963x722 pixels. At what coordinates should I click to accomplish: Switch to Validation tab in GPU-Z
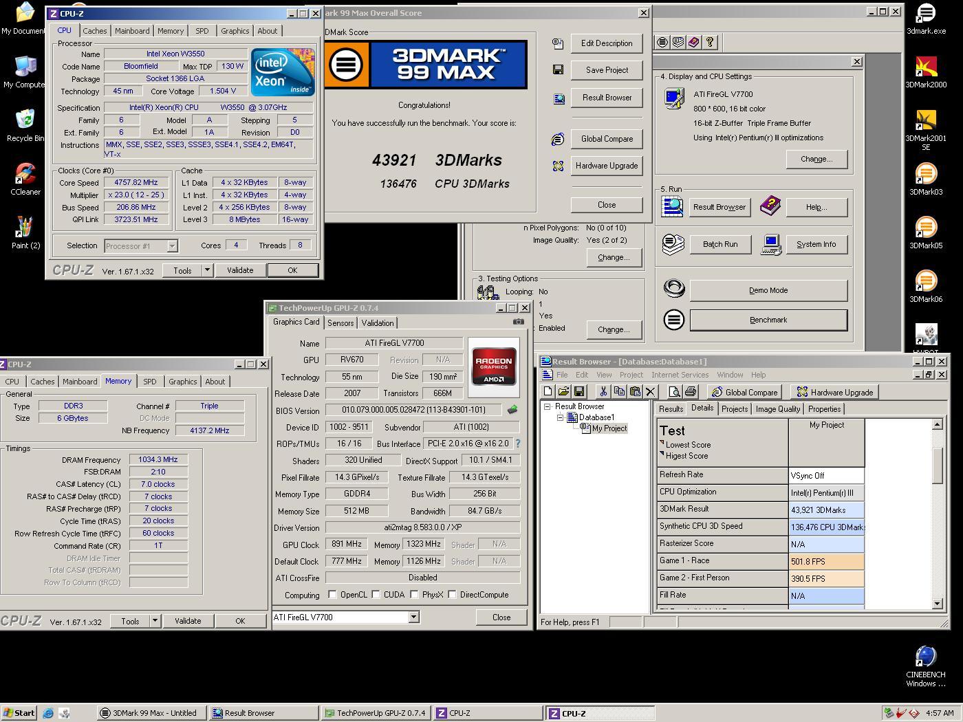pos(378,323)
